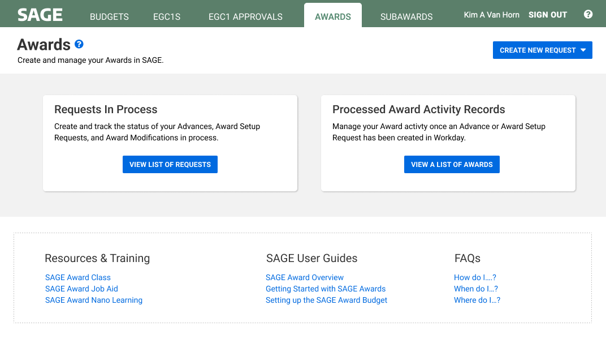
Task: Expand the Create New Request dropdown
Action: 542,50
